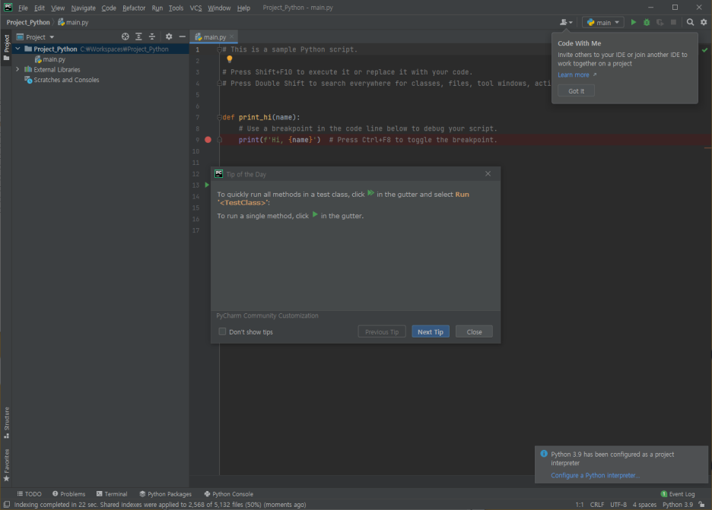712x510 pixels.
Task: Open the TODO tool window
Action: coord(30,494)
